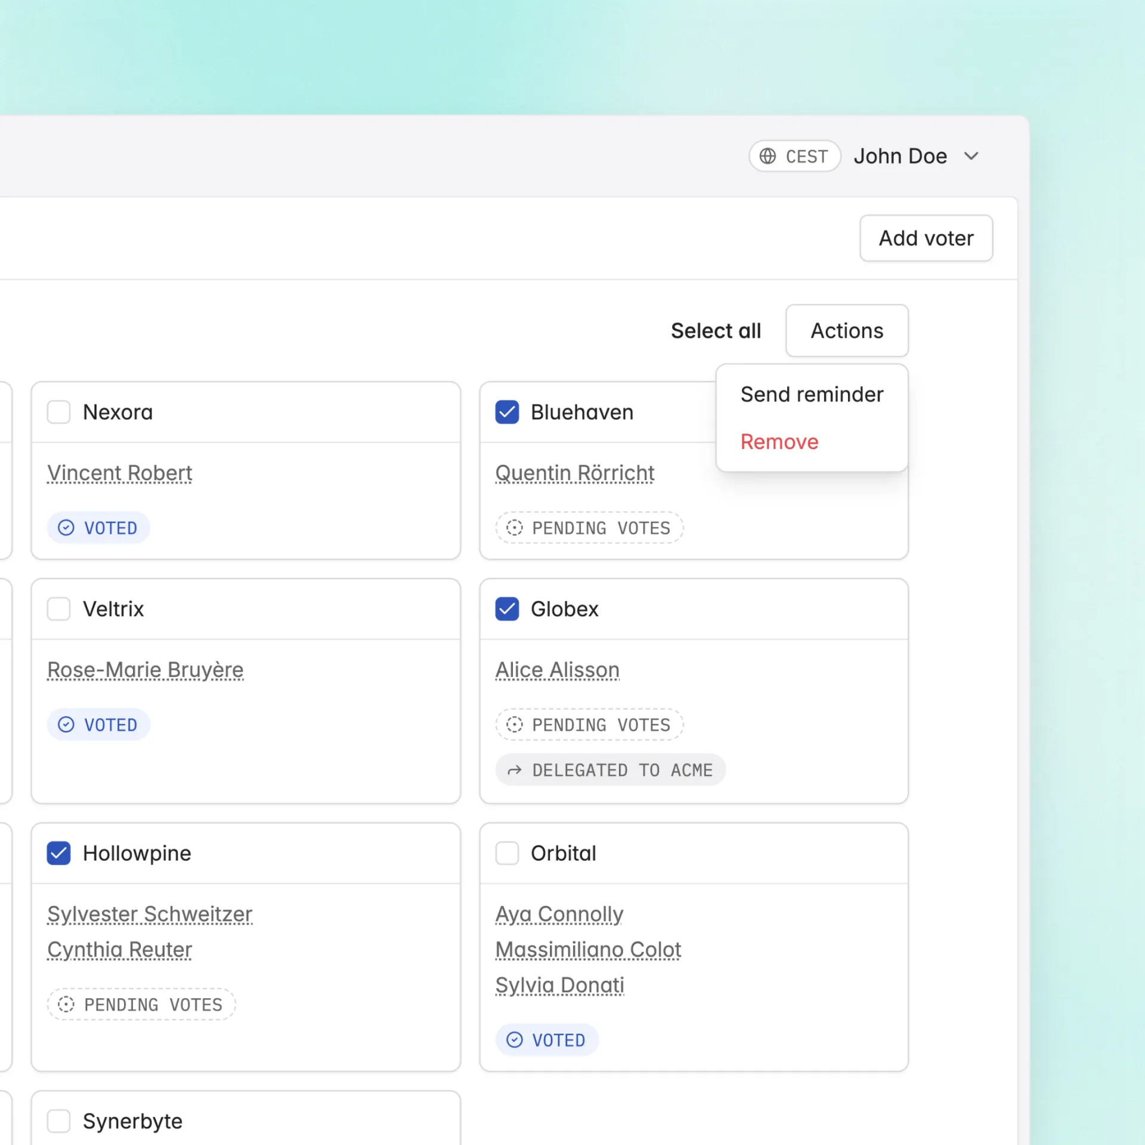Tick the Orbital checkbox
This screenshot has width=1145, height=1145.
point(507,853)
